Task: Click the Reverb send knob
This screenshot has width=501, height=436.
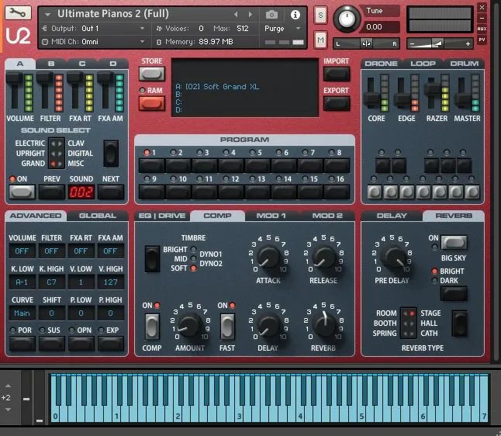Action: [x=324, y=324]
